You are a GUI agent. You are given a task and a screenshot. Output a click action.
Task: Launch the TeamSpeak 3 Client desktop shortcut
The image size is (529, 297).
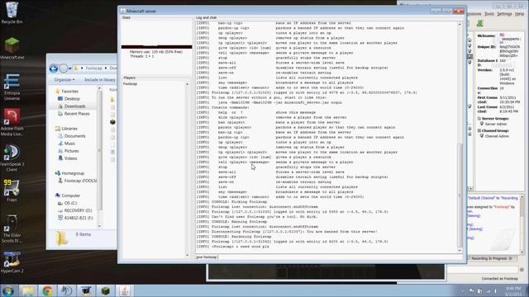(12, 158)
